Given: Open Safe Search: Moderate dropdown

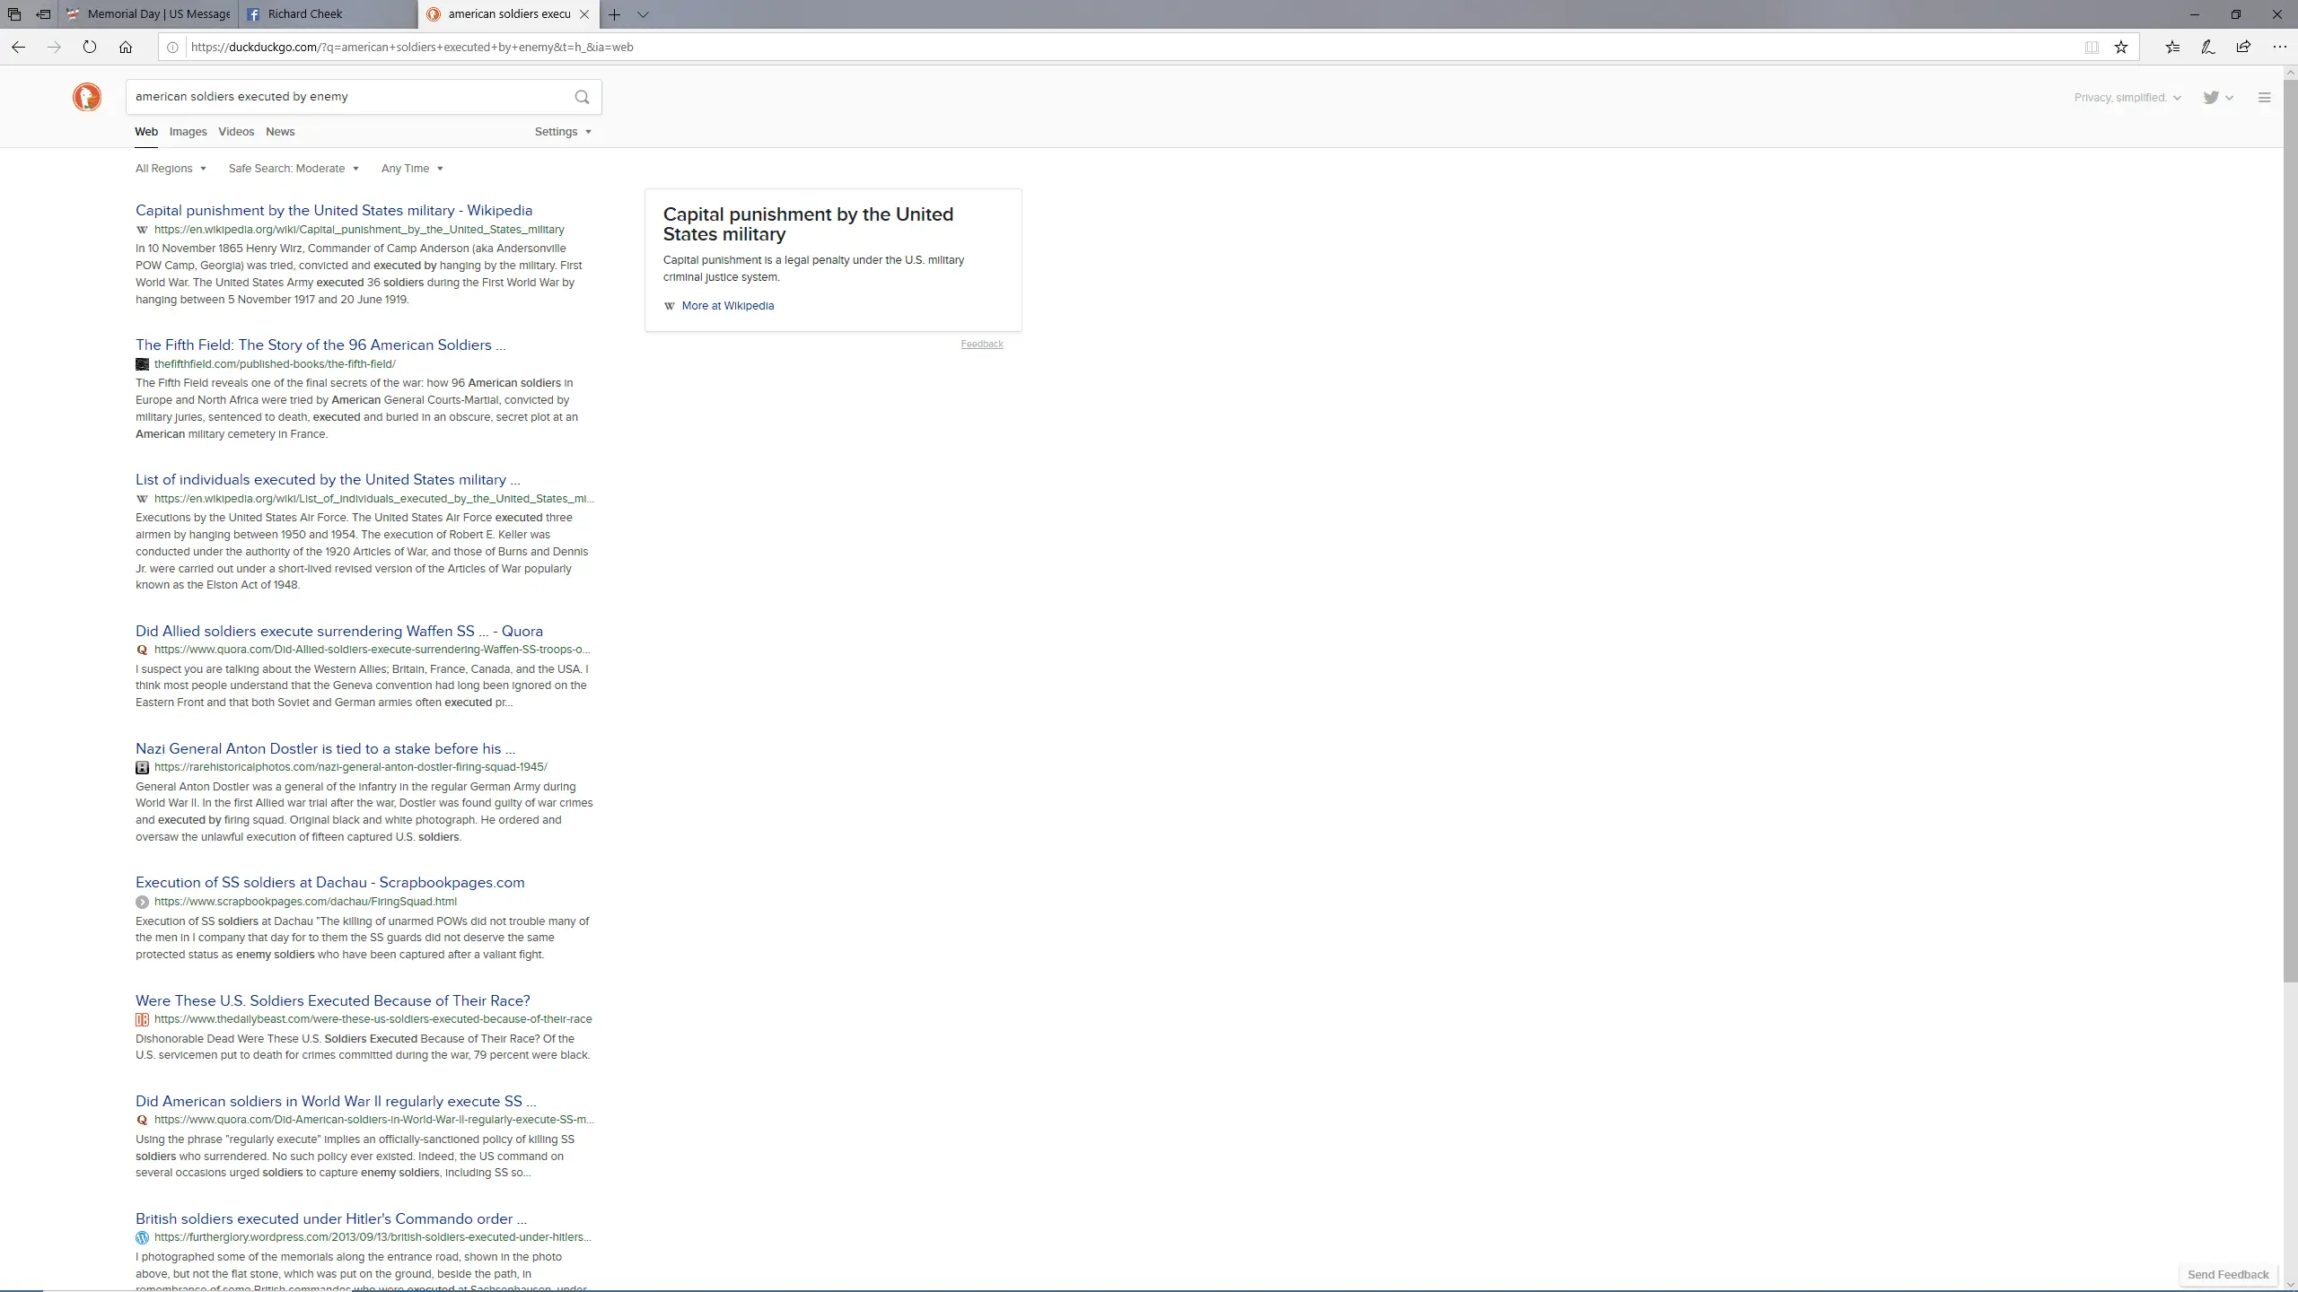Looking at the screenshot, I should [x=294, y=169].
